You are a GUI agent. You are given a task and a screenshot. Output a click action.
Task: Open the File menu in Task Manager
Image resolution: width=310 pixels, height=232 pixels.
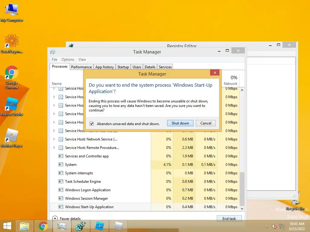tap(54, 60)
